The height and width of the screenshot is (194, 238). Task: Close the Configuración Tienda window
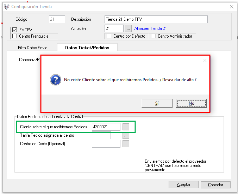[x=232, y=6]
